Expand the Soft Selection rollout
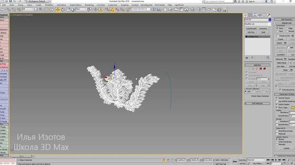The image size is (295, 165). pos(257,104)
